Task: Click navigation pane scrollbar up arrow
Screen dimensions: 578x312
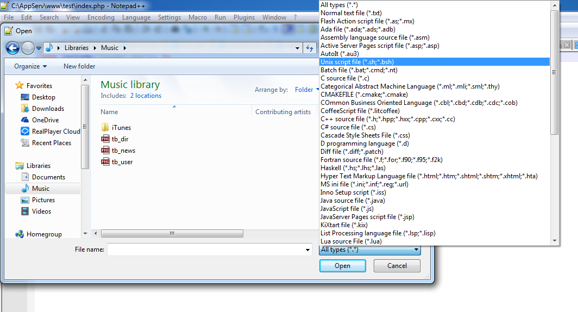Action: (85, 80)
